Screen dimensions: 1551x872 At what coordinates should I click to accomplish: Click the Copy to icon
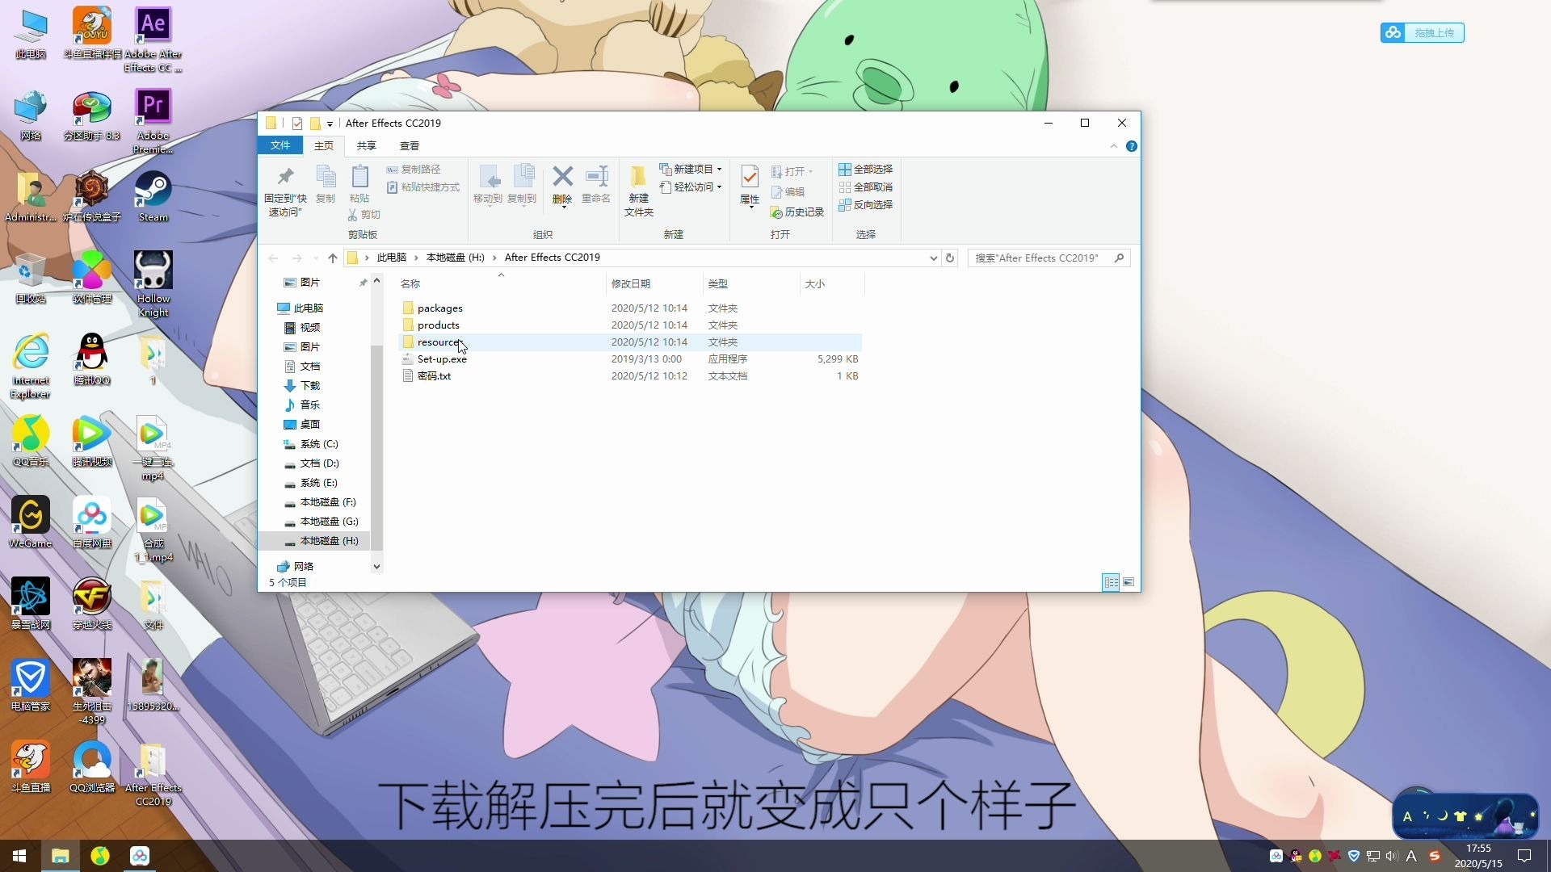[523, 177]
